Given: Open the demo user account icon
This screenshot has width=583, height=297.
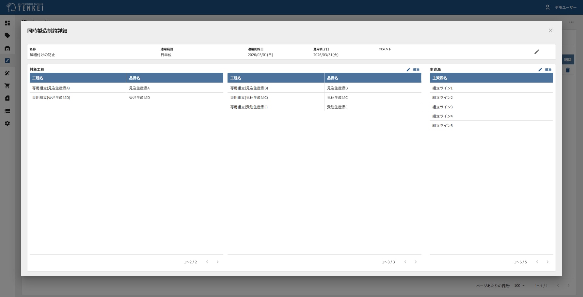Looking at the screenshot, I should click(x=547, y=7).
